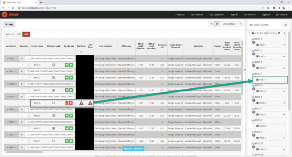
Task: Open Job selection in the top navigation
Action: click(x=197, y=15)
